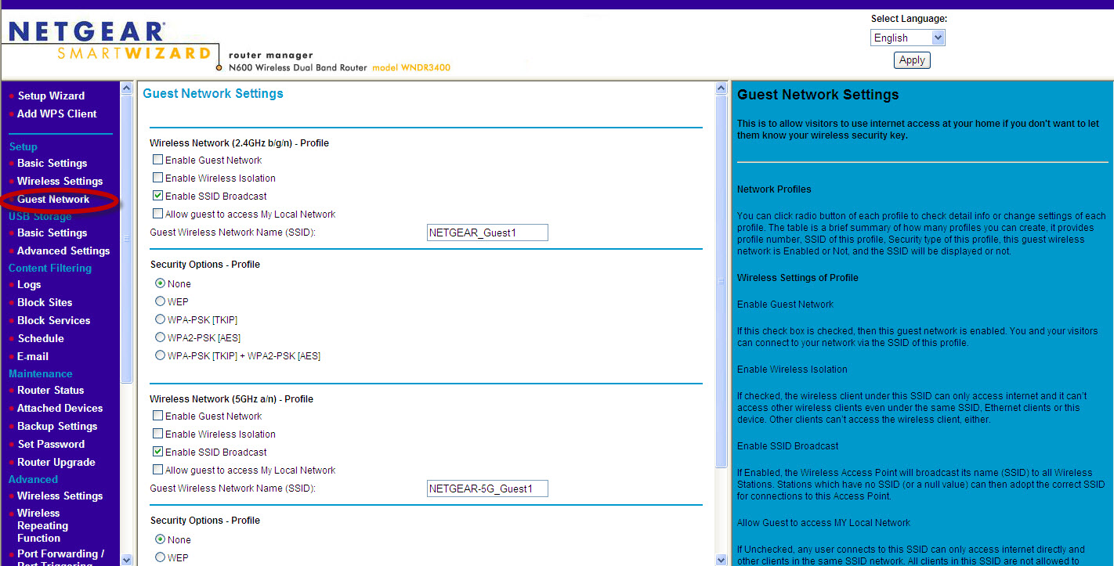
Task: Go to Wireless Settings under Setup
Action: pos(60,181)
